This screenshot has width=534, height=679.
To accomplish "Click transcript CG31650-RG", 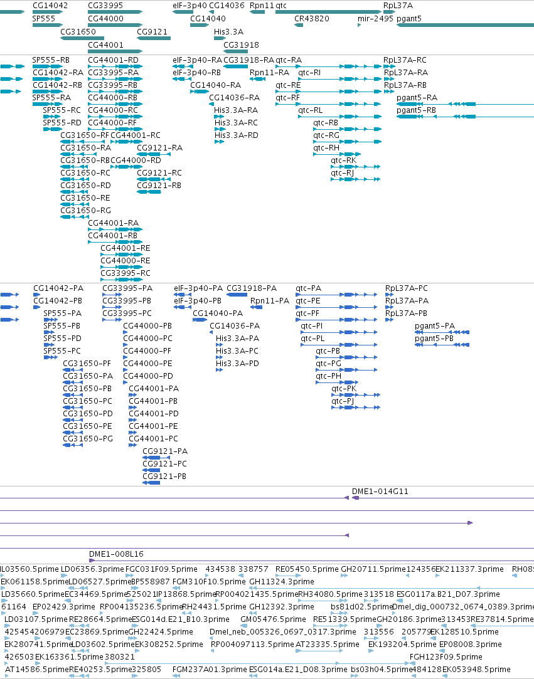I will pyautogui.click(x=85, y=211).
